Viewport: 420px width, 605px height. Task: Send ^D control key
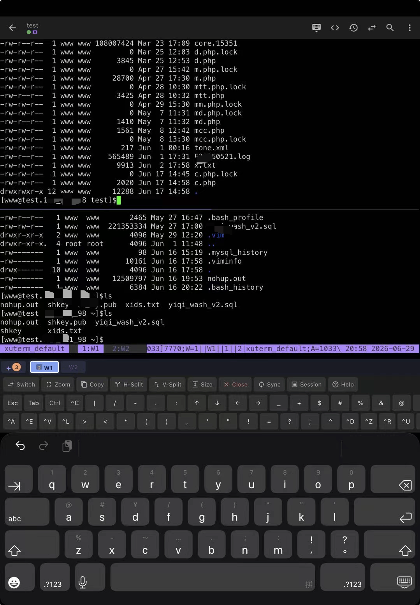[350, 421]
